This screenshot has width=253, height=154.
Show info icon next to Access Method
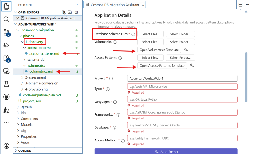(123, 141)
